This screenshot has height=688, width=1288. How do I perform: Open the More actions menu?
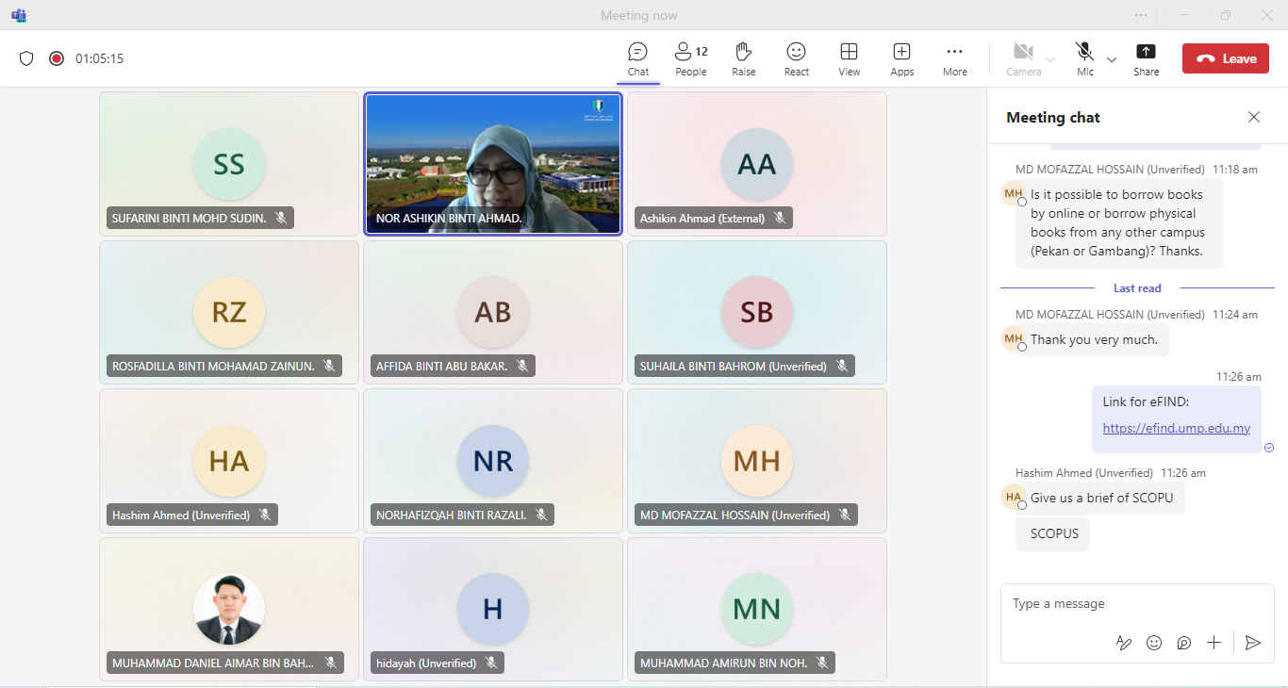[955, 58]
